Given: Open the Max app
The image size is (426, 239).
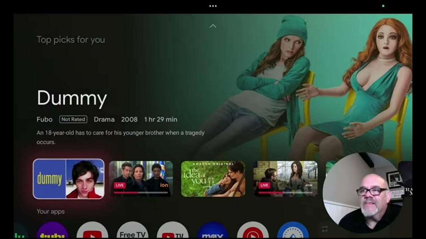Looking at the screenshot, I should 213,230.
